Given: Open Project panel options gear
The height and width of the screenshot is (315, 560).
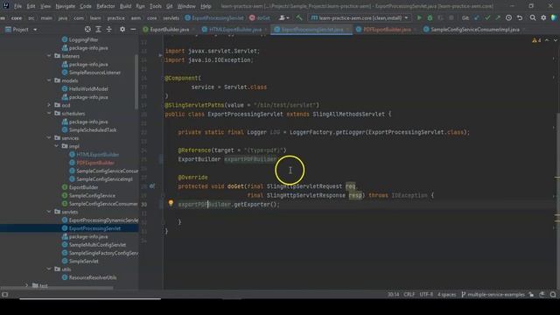Looking at the screenshot, I should pos(122,29).
